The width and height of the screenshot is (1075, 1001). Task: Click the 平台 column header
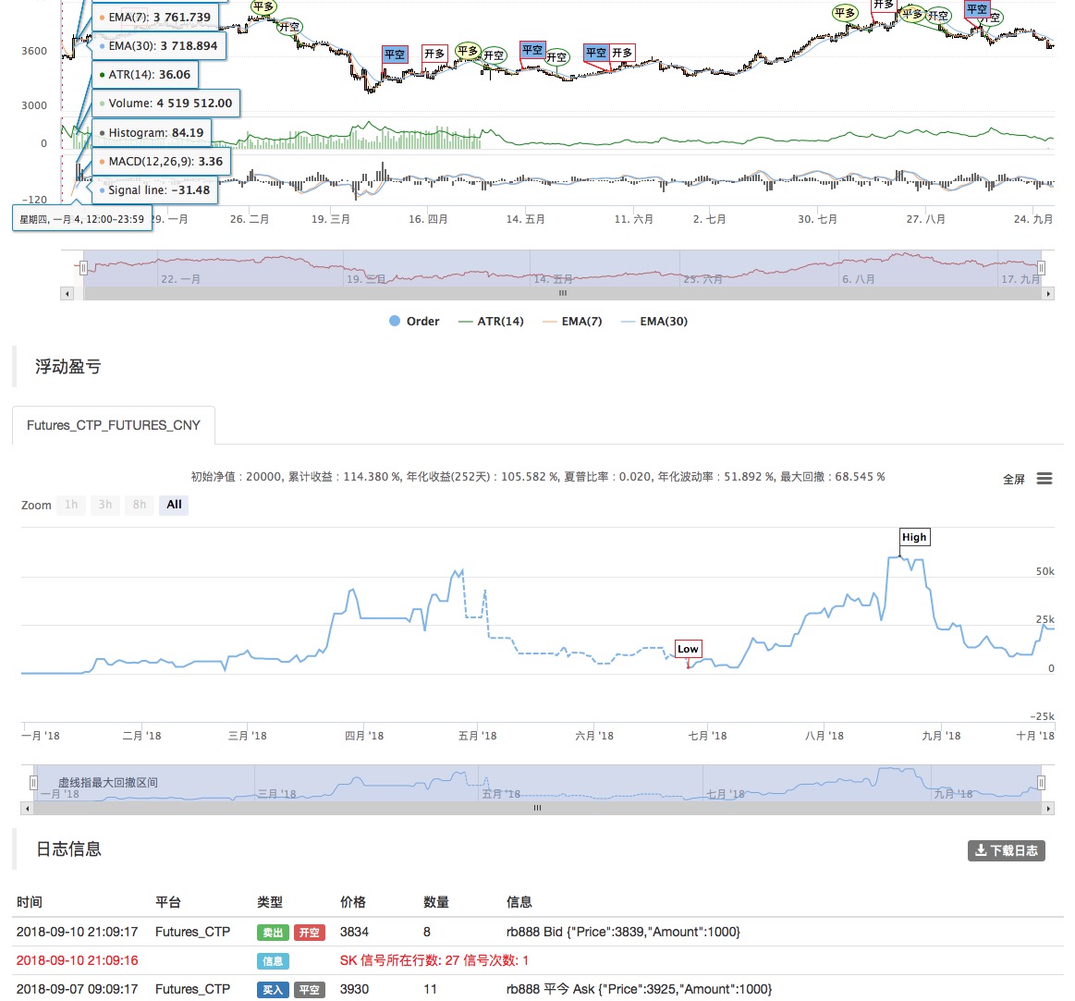[x=168, y=902]
